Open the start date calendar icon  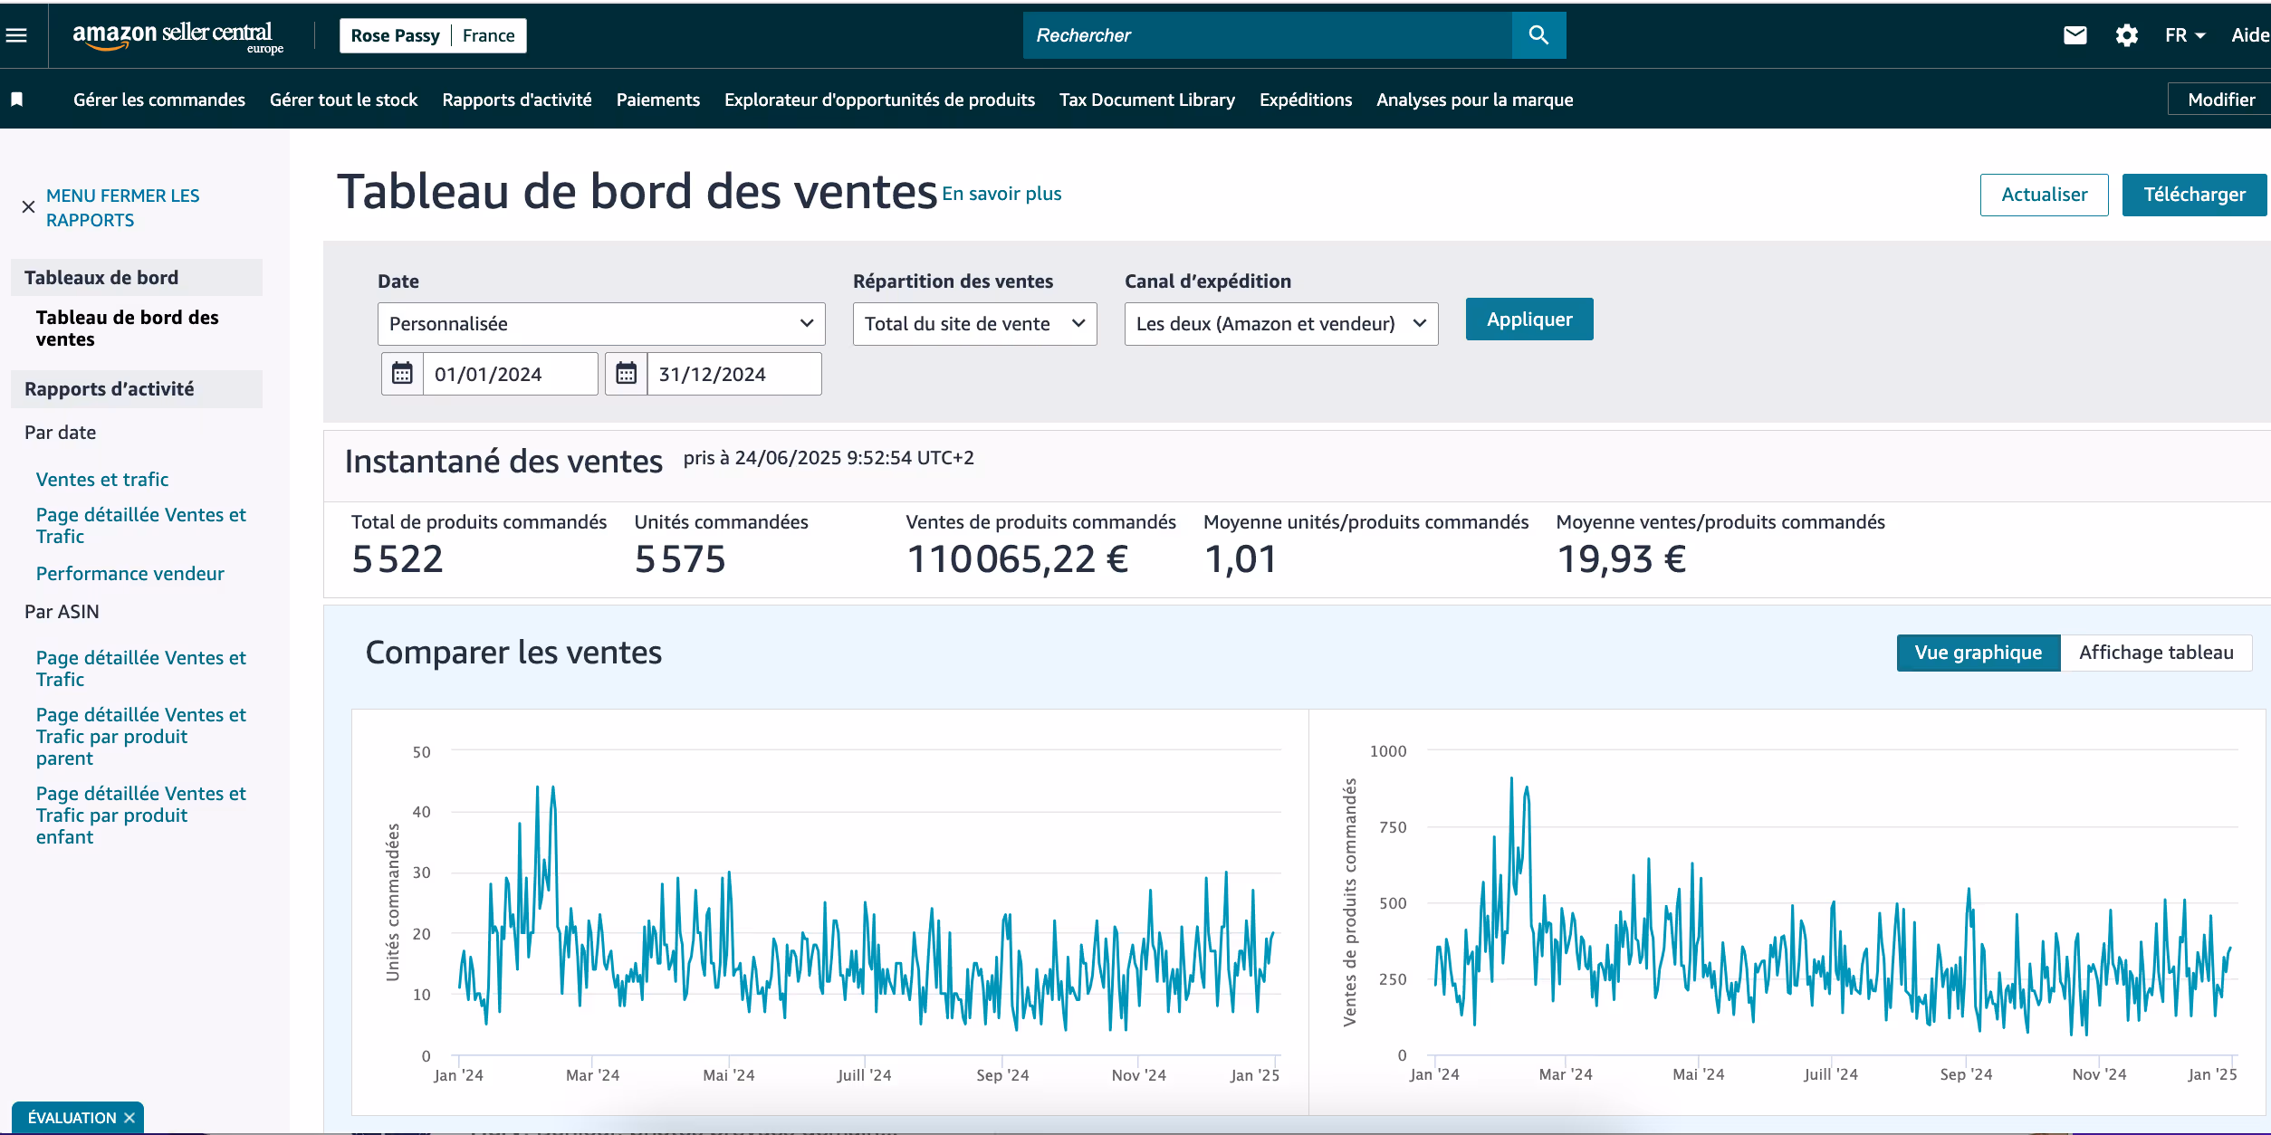coord(402,374)
